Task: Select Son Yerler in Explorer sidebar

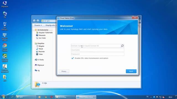Action: point(41,38)
